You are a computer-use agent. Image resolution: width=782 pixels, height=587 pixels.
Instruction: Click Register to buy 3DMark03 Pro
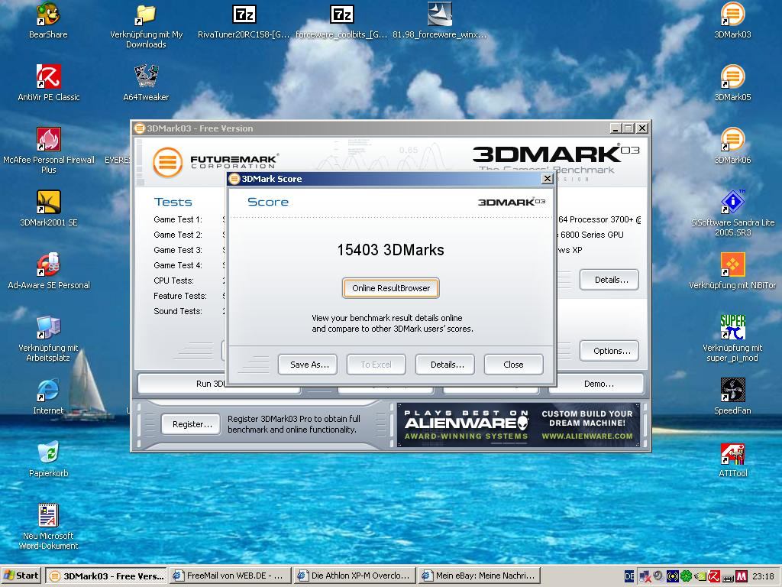click(190, 424)
